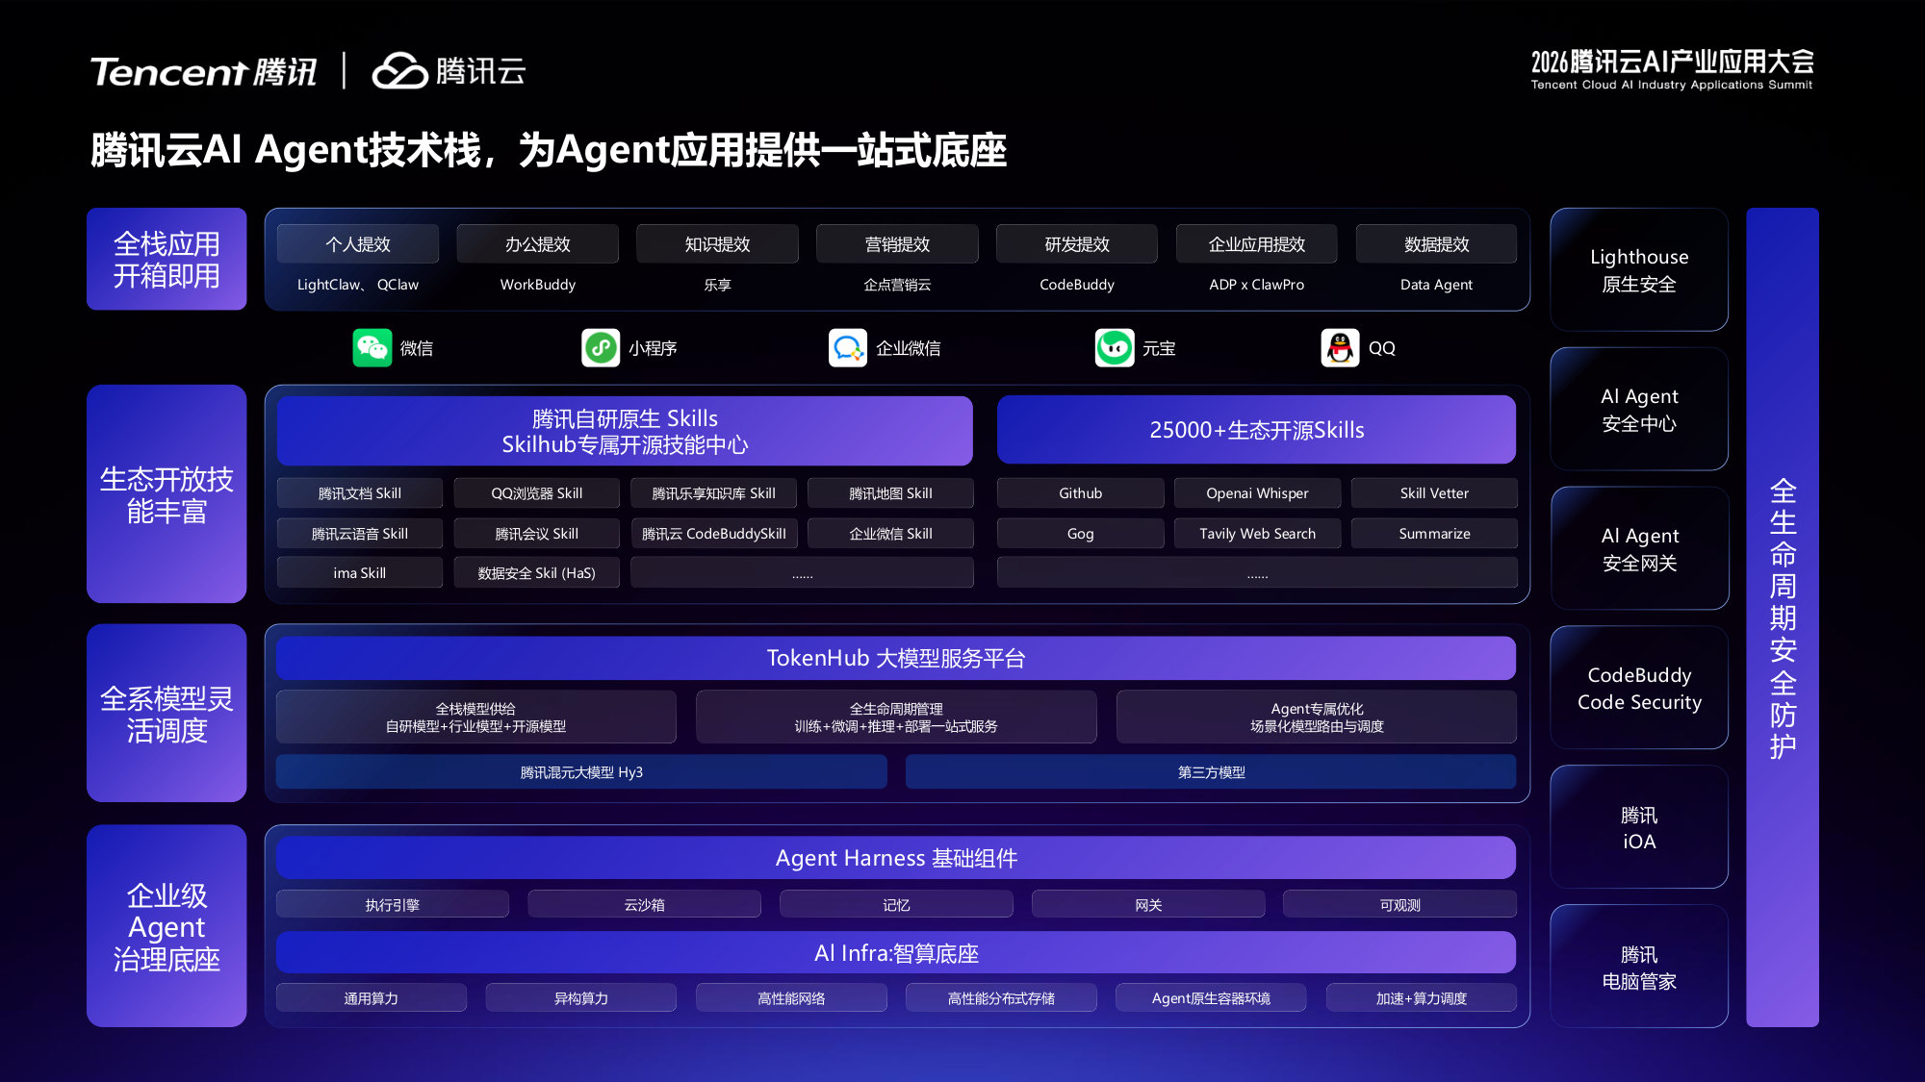Select QQ浏览器 Skill

click(537, 493)
